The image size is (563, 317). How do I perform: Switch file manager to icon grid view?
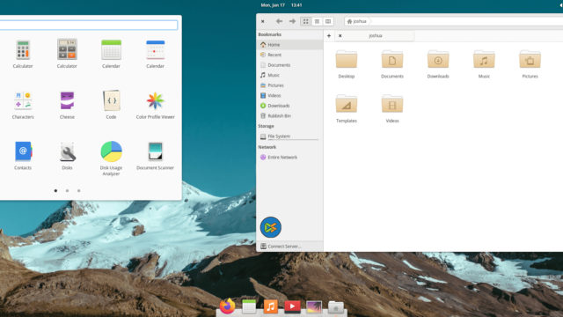point(305,21)
